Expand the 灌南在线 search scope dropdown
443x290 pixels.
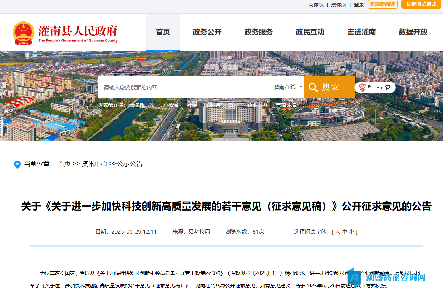pos(288,87)
